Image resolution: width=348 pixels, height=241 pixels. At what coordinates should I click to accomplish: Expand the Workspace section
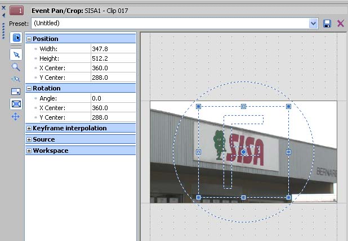point(29,151)
